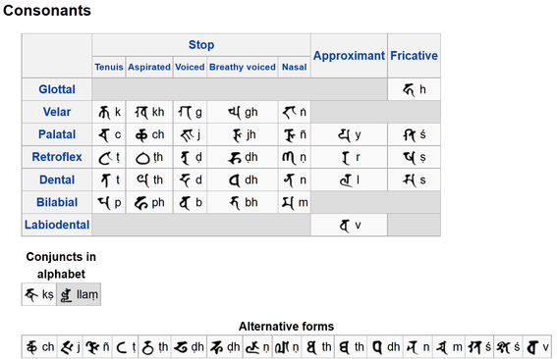This screenshot has height=359, width=557.
Task: Select the llaṃ conjunct glyph
Action: point(66,295)
